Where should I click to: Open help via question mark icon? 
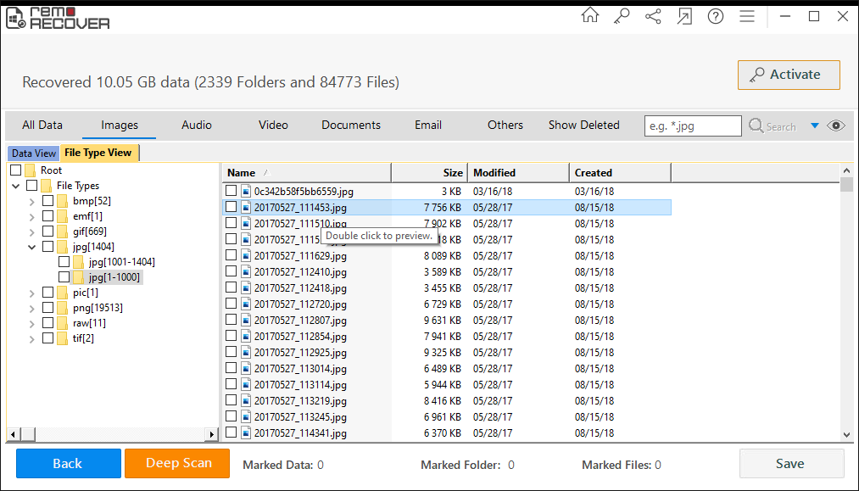click(x=715, y=16)
